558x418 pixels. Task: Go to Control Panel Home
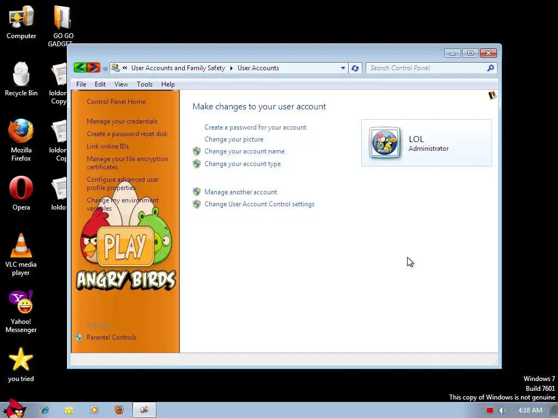pyautogui.click(x=116, y=102)
